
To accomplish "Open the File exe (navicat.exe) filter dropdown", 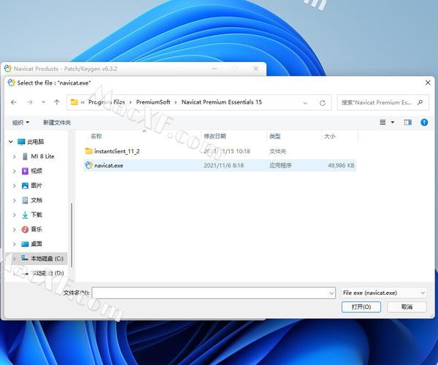I will click(x=384, y=293).
